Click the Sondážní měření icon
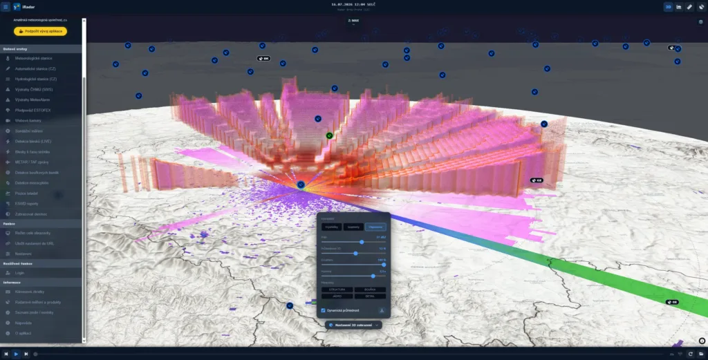 [x=8, y=131]
